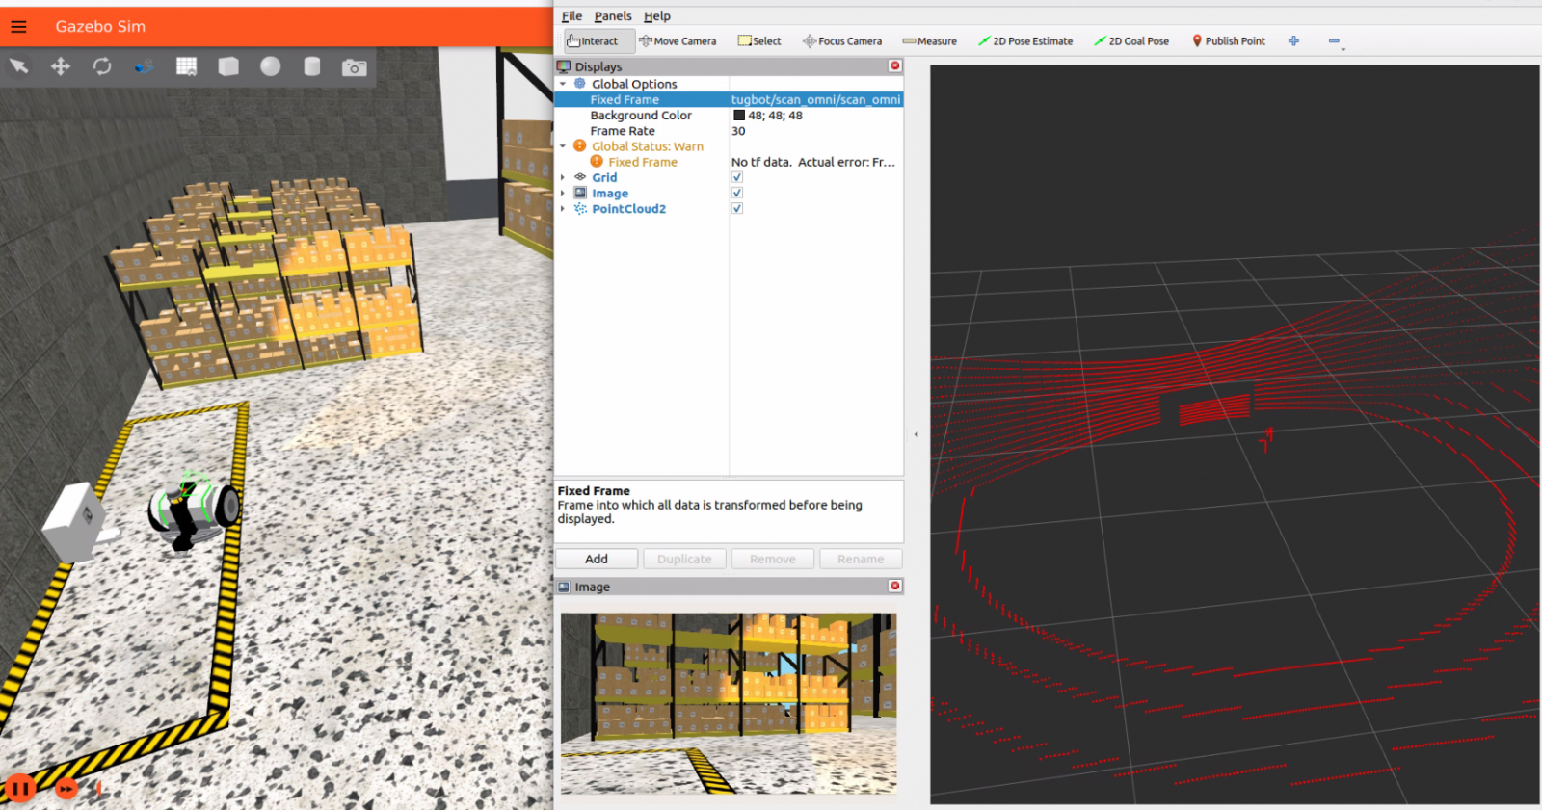1542x810 pixels.
Task: Click the Background Color swatch
Action: pyautogui.click(x=739, y=116)
